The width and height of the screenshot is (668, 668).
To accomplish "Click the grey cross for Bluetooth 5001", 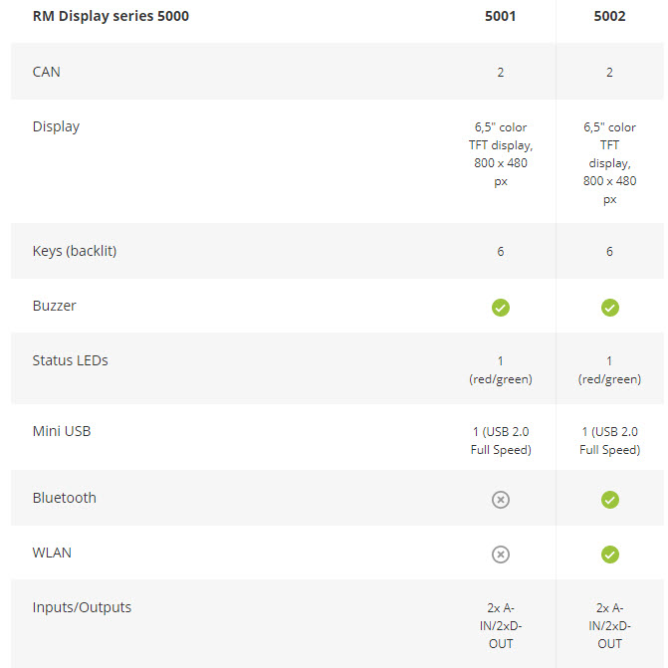I will pos(501,500).
